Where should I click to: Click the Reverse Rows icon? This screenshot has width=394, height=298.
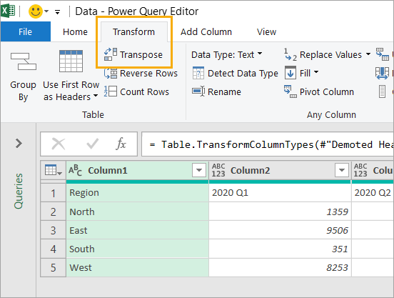(x=111, y=73)
